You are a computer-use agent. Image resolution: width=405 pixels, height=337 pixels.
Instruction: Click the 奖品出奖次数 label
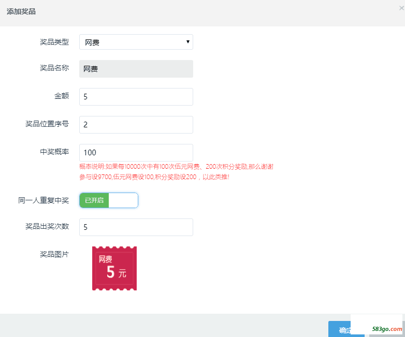tap(47, 226)
